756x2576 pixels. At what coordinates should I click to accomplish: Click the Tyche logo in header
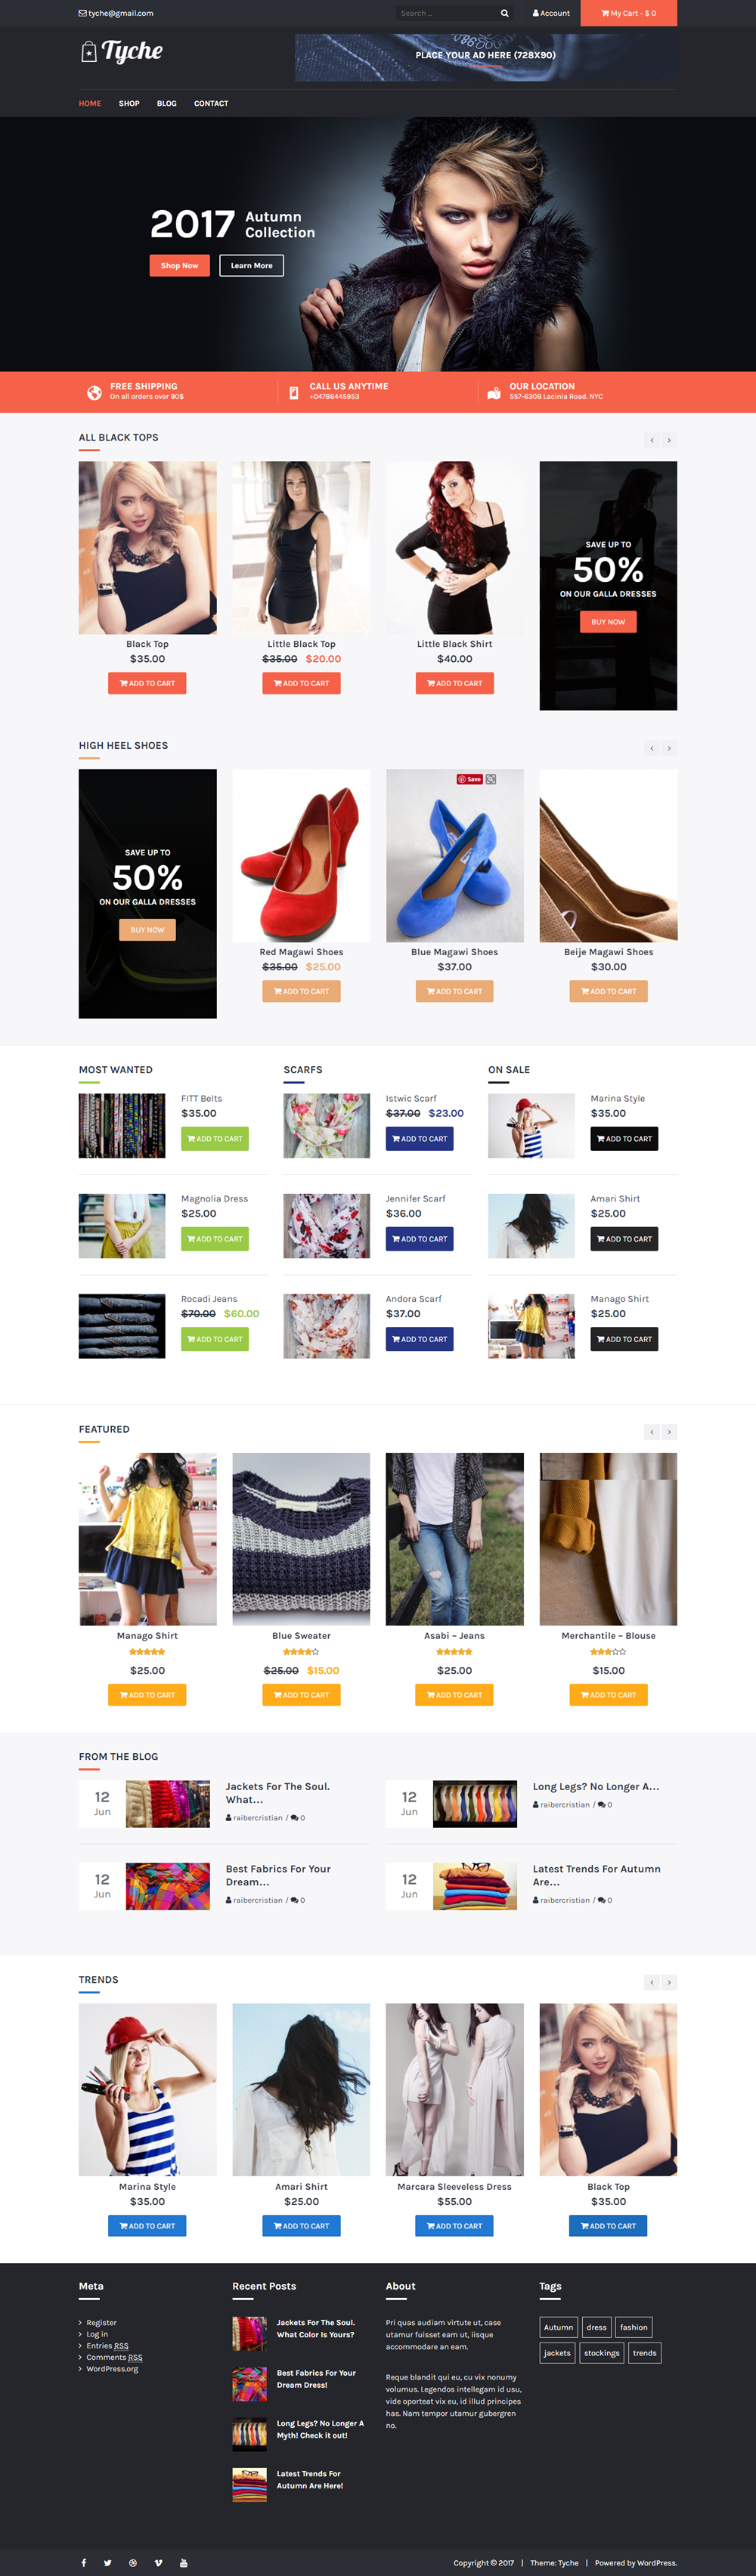(x=121, y=51)
